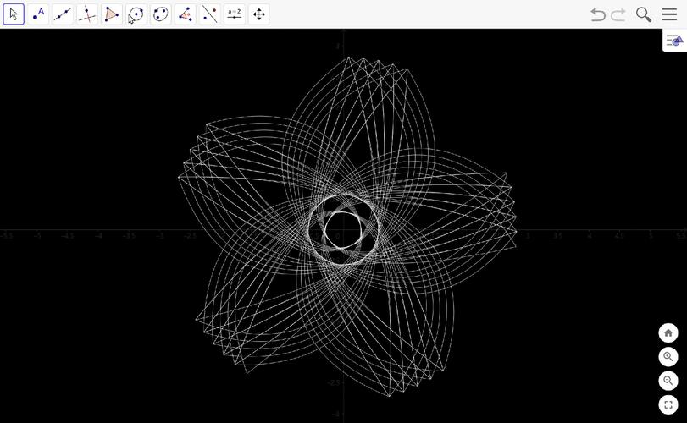Select the Circle with center tool

[136, 14]
